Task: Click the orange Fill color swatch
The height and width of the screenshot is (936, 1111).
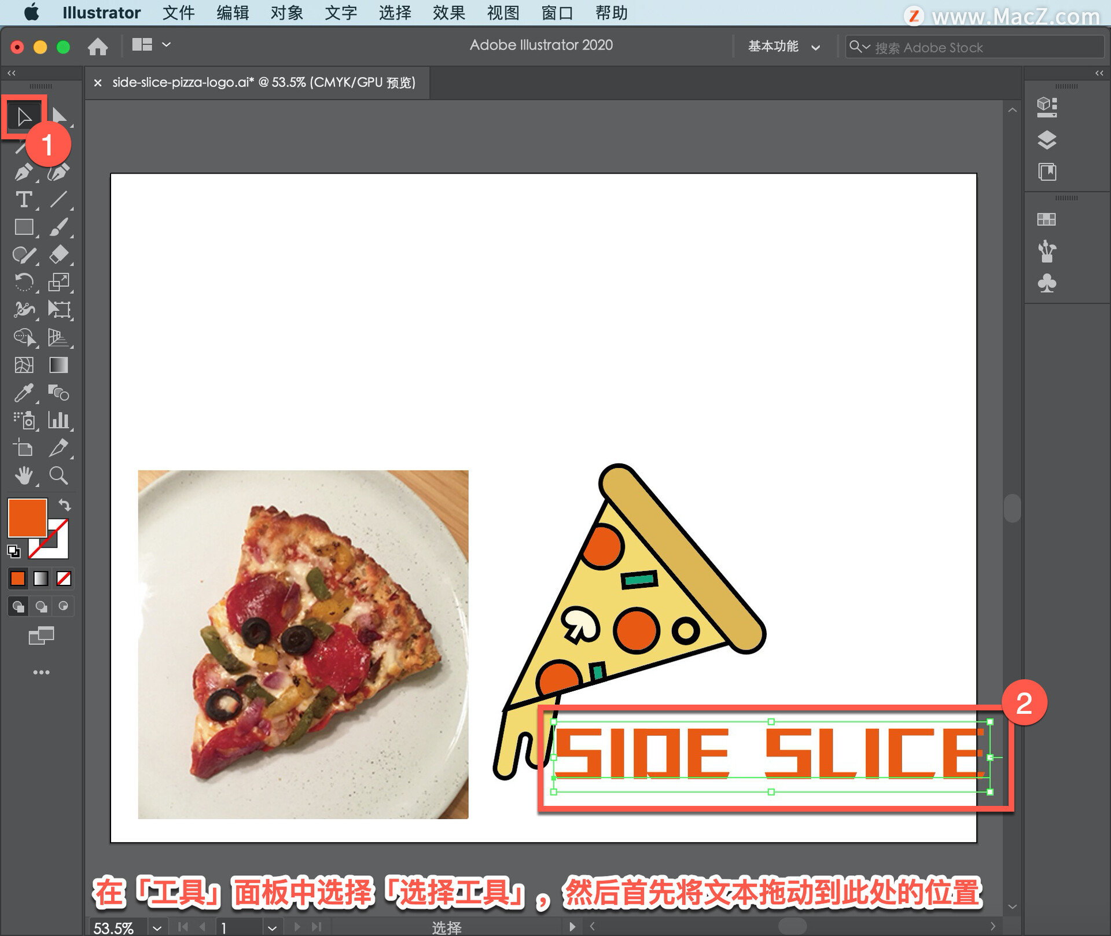Action: tap(27, 518)
